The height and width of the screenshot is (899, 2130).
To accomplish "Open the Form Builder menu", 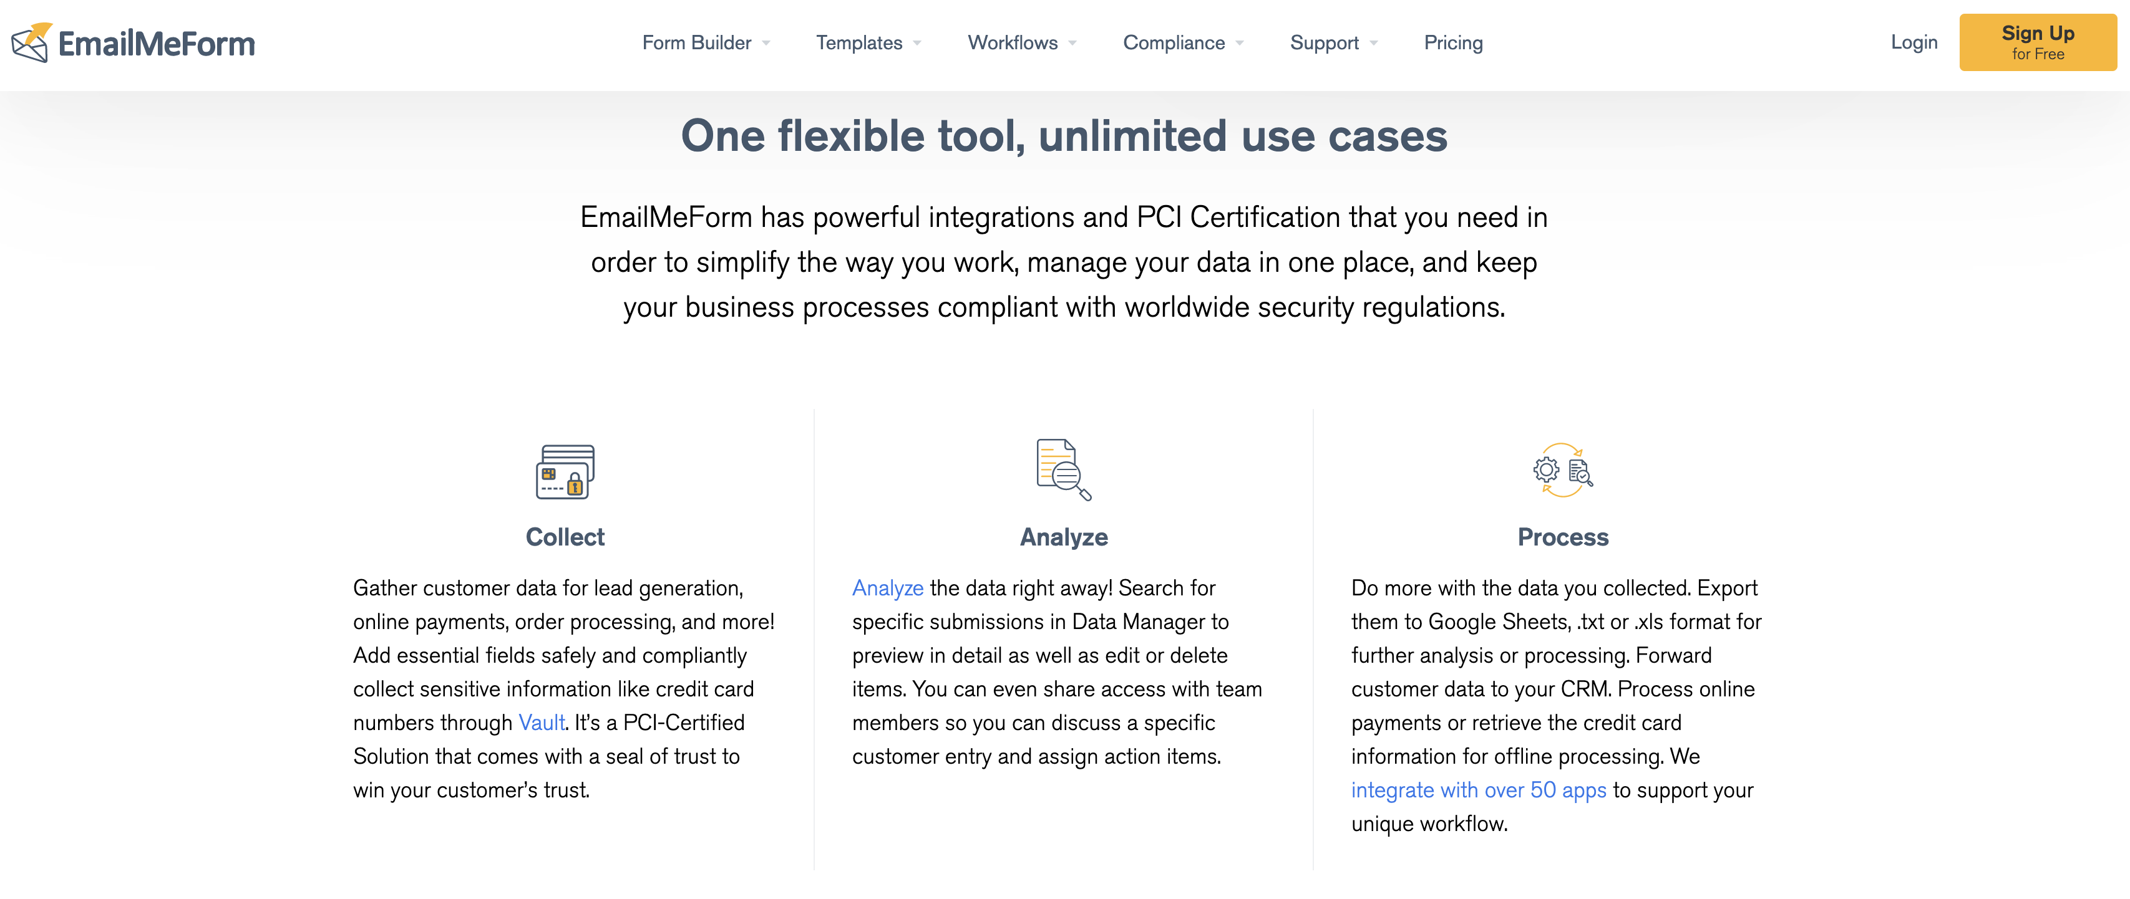I will 696,43.
